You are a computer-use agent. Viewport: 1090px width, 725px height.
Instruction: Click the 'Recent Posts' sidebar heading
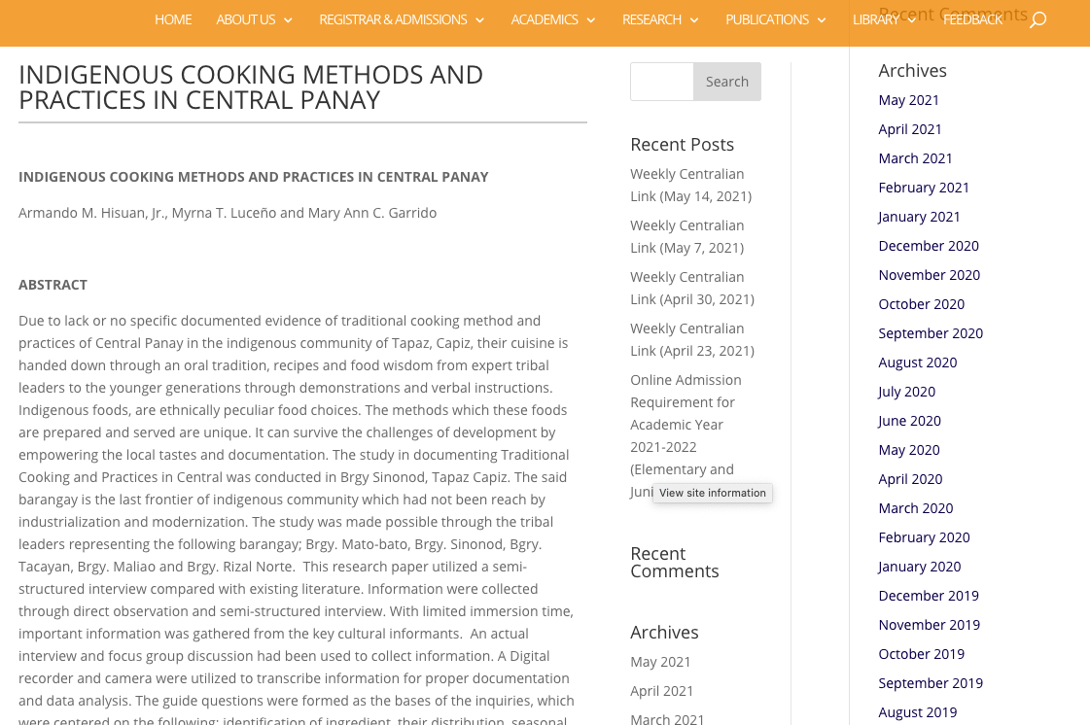pos(682,145)
